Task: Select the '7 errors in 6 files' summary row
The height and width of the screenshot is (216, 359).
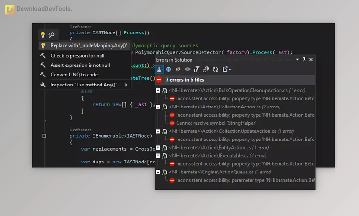Action: [235, 80]
